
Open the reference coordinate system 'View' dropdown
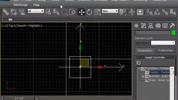click(x=110, y=11)
